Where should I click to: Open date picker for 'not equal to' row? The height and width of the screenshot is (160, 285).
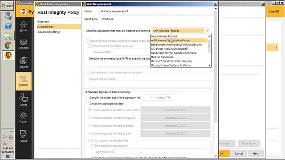[x=175, y=110]
